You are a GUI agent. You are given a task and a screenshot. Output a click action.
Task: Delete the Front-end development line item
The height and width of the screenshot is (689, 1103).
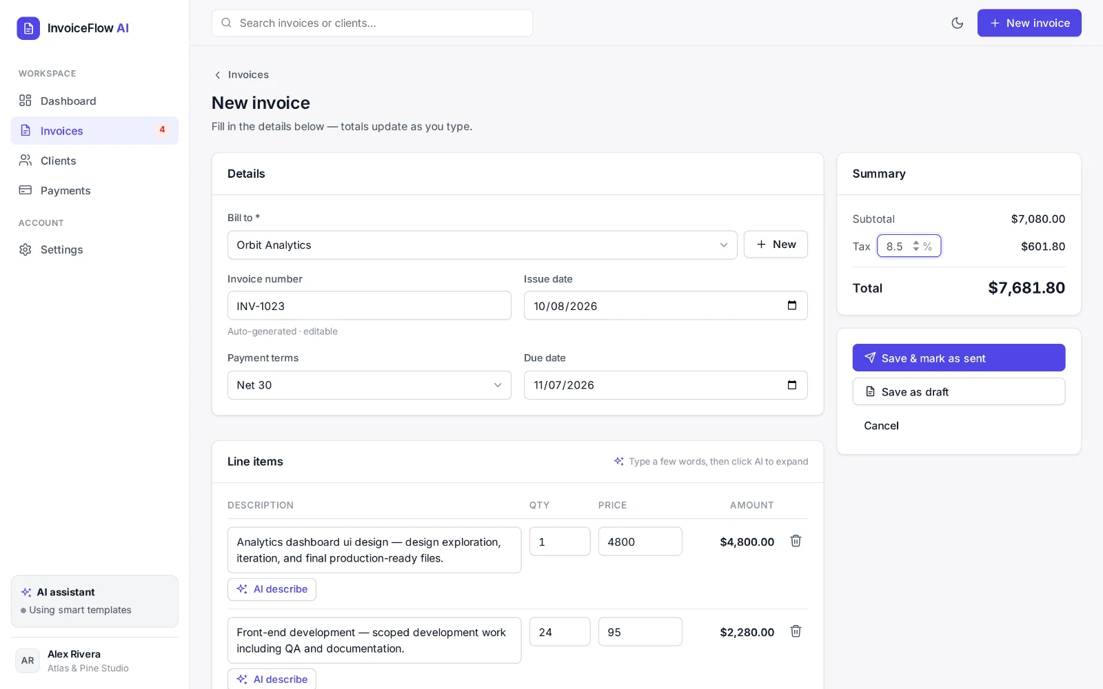796,631
